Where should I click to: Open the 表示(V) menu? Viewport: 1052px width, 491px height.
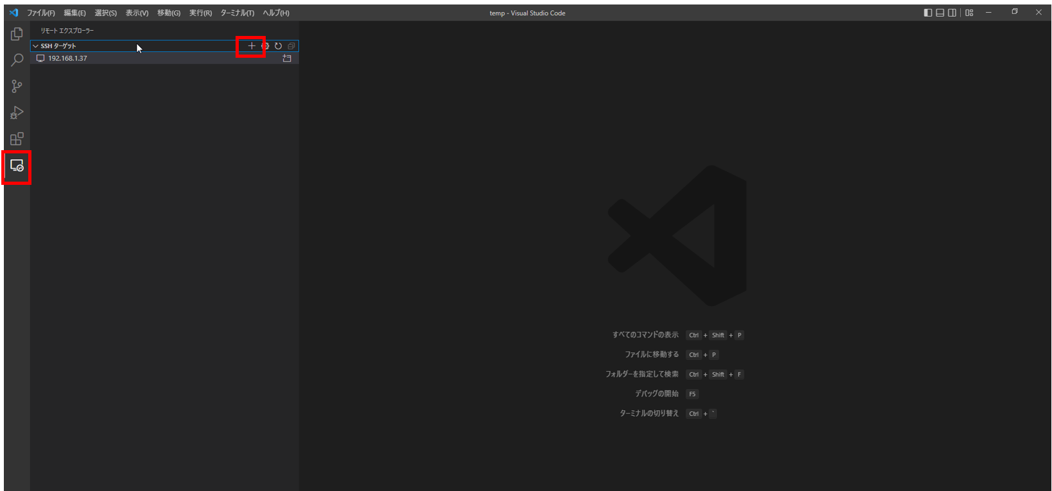[137, 13]
